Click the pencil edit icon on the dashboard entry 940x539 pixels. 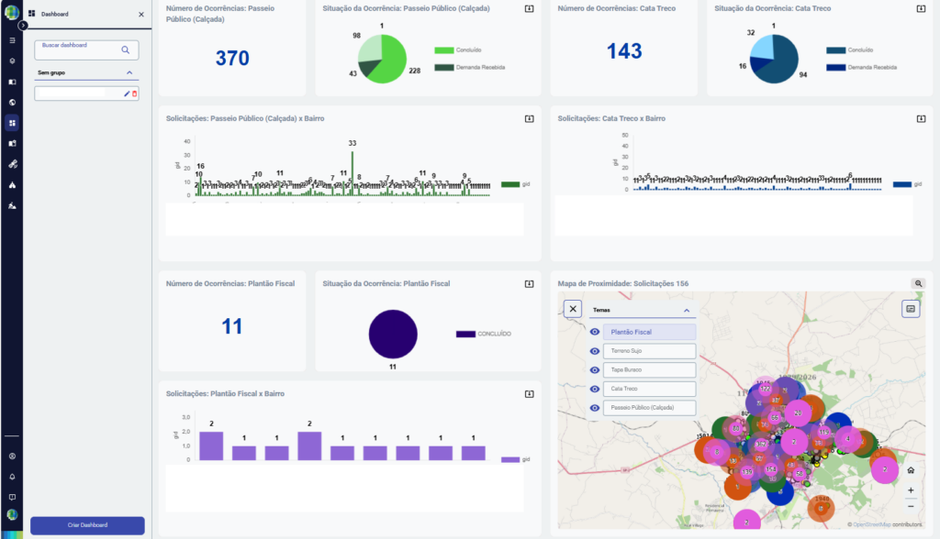pyautogui.click(x=127, y=93)
